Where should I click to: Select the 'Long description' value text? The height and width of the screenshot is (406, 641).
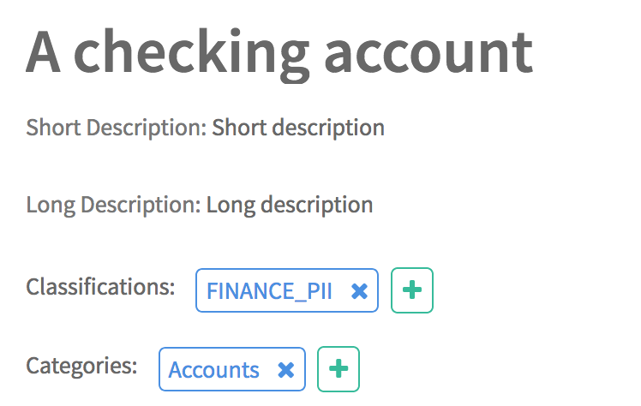[x=290, y=206]
